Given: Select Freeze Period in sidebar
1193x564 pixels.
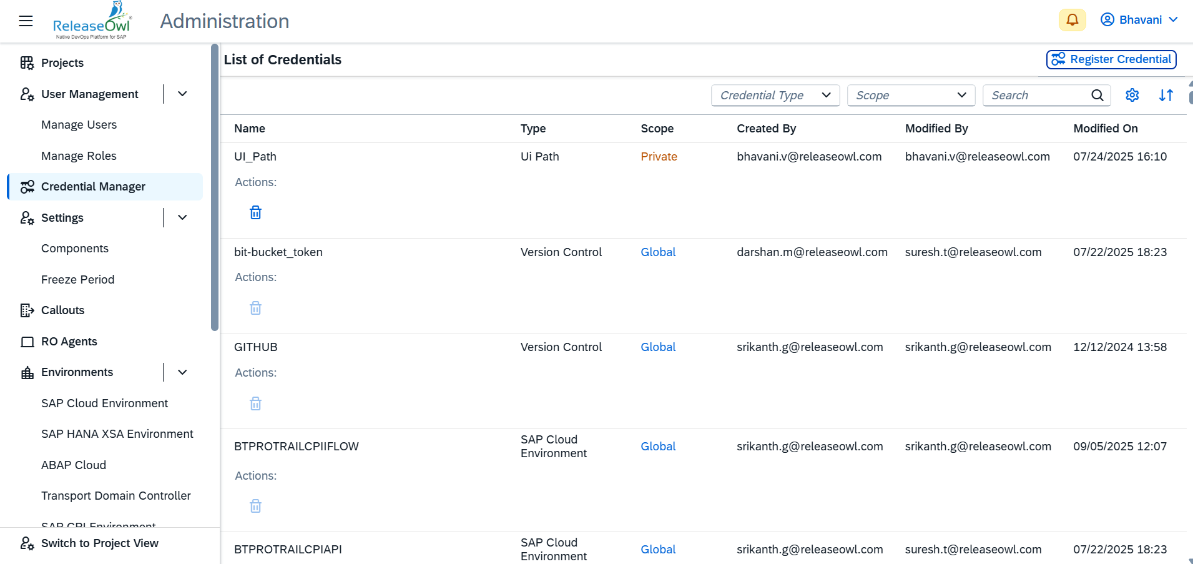Looking at the screenshot, I should (78, 280).
